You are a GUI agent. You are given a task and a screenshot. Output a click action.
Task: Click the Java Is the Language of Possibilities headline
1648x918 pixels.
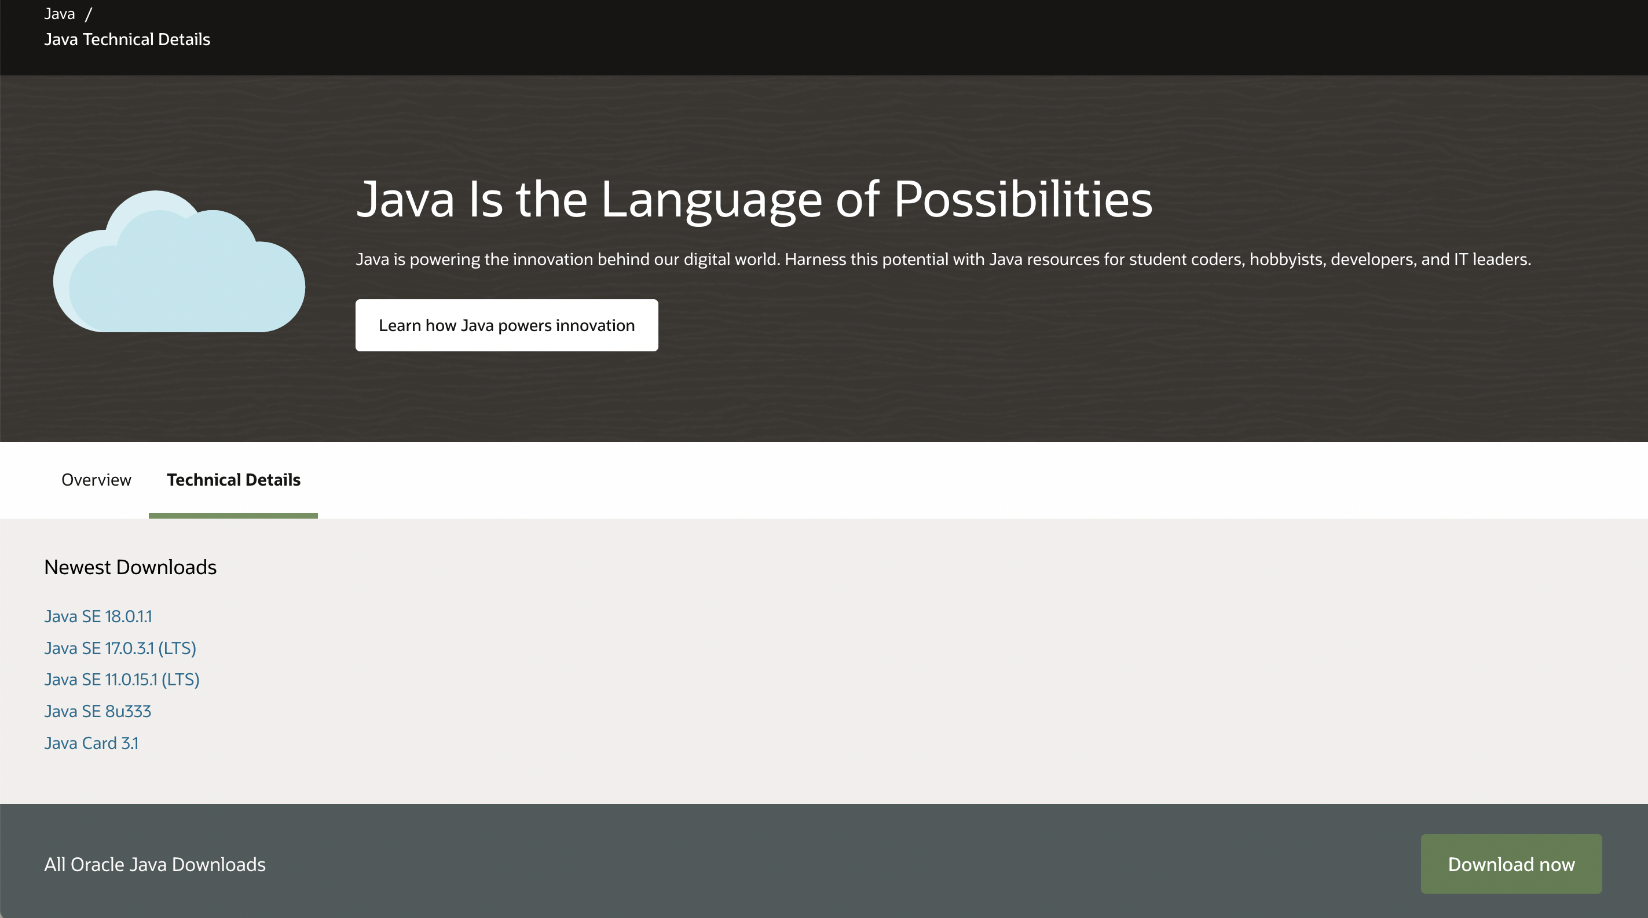point(753,200)
